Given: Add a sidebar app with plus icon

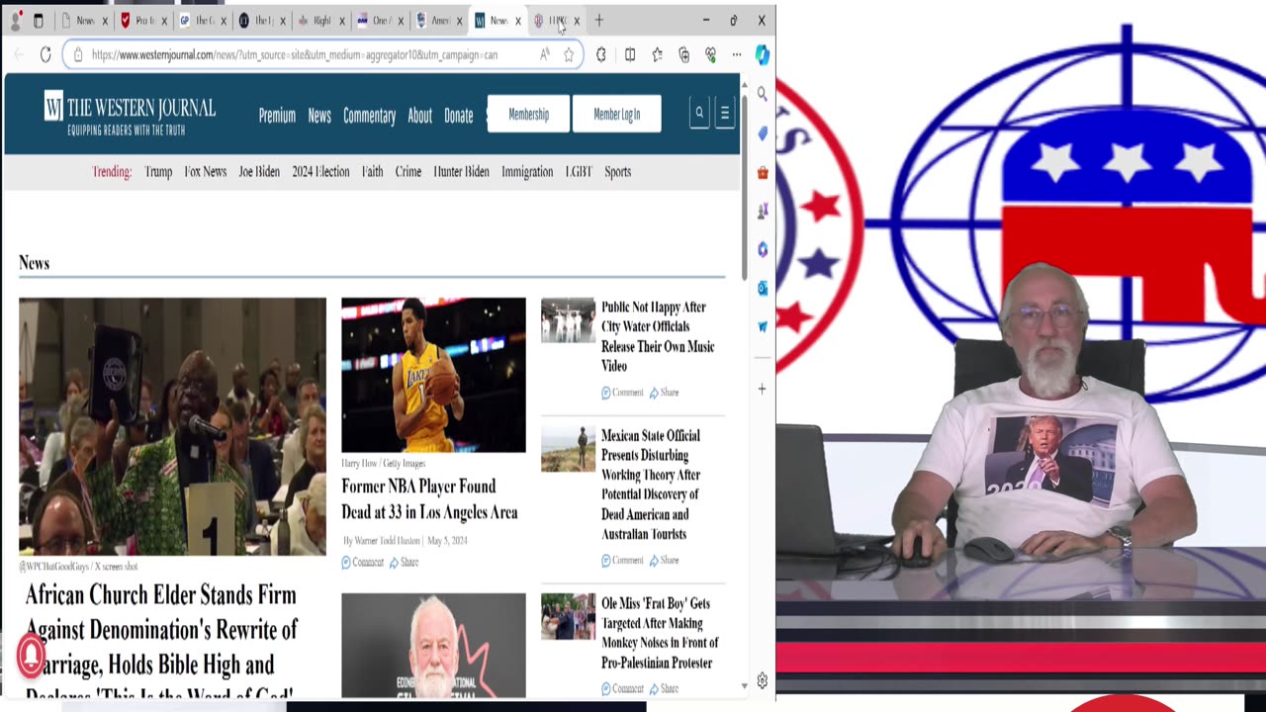Looking at the screenshot, I should point(763,389).
